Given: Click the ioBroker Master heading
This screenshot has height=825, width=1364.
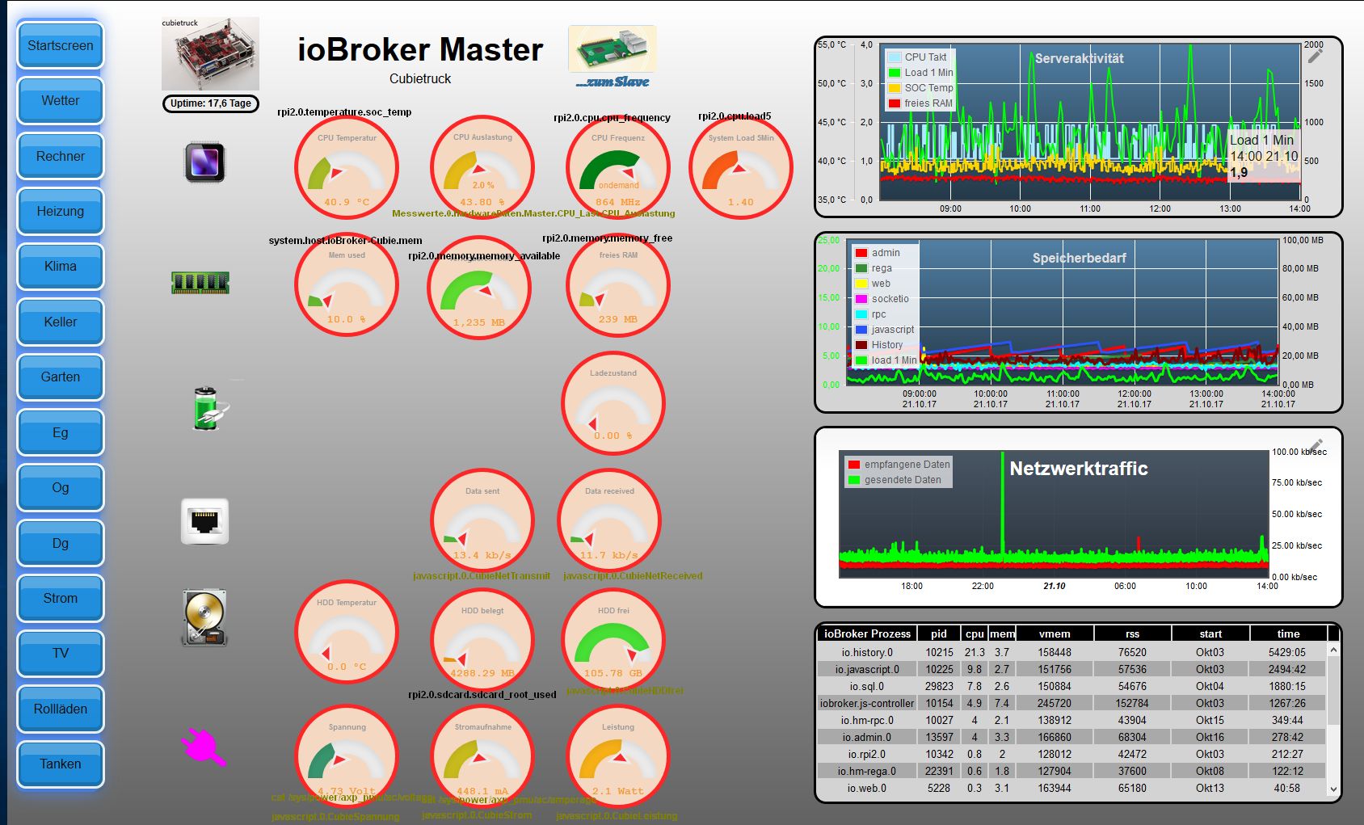Looking at the screenshot, I should tap(420, 50).
